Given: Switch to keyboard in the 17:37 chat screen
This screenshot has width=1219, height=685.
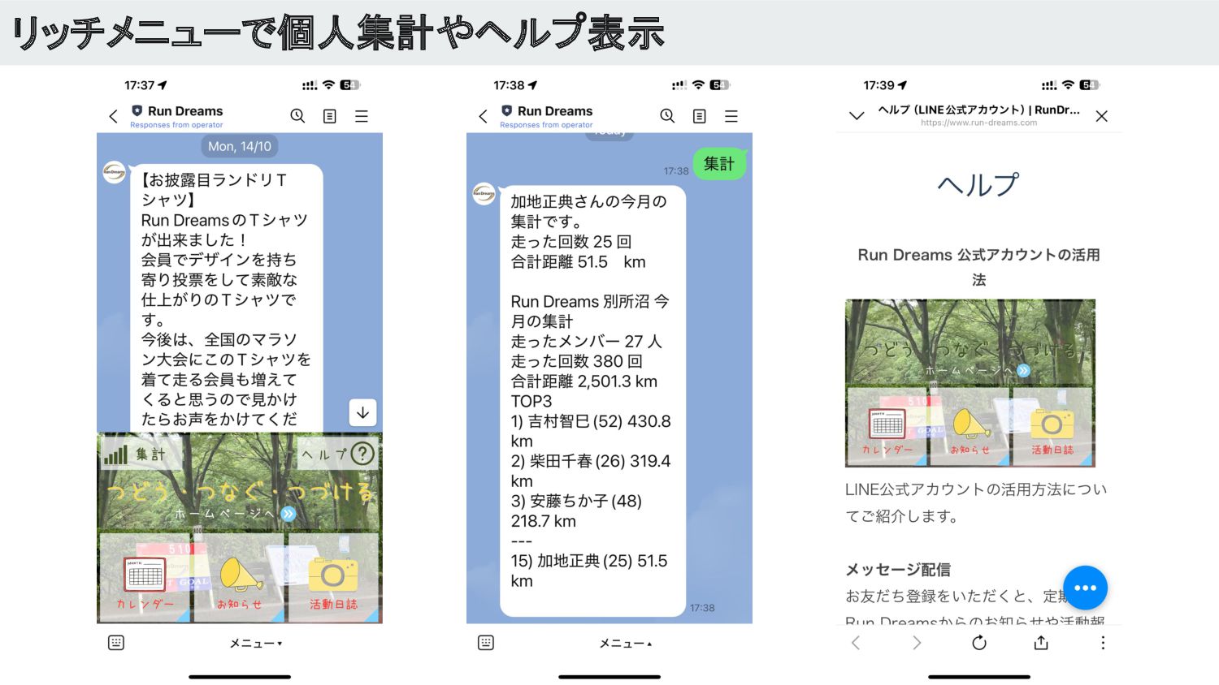Looking at the screenshot, I should click(x=116, y=643).
